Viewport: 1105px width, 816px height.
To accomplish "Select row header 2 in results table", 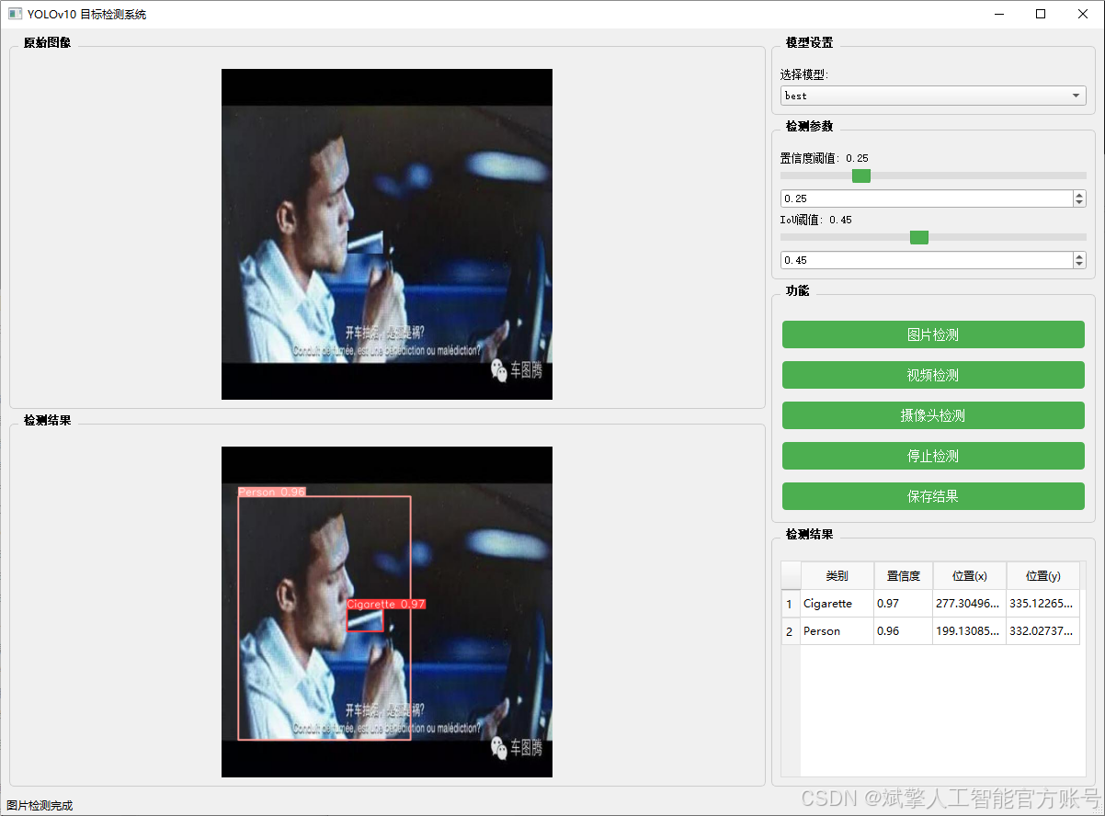I will (x=791, y=631).
